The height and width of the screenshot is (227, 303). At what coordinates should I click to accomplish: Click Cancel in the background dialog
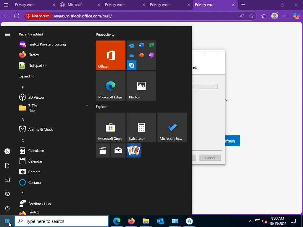tap(210, 158)
